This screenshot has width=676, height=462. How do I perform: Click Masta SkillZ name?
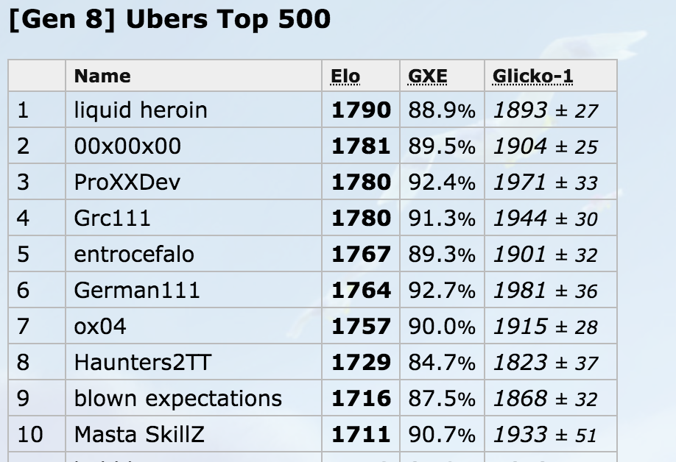(139, 435)
